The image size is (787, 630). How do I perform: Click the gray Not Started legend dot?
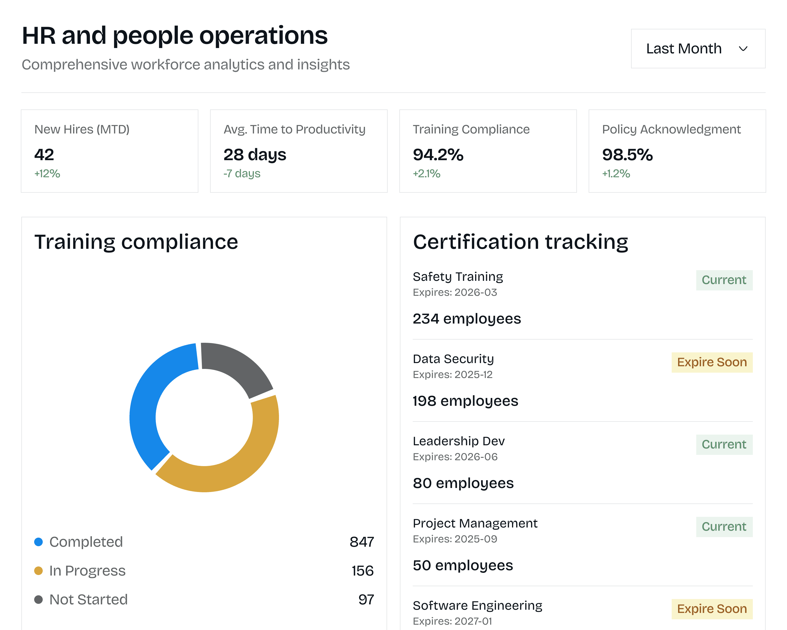(x=38, y=599)
